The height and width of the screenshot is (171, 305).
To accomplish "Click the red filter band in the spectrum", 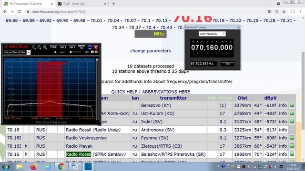I will [50, 89].
